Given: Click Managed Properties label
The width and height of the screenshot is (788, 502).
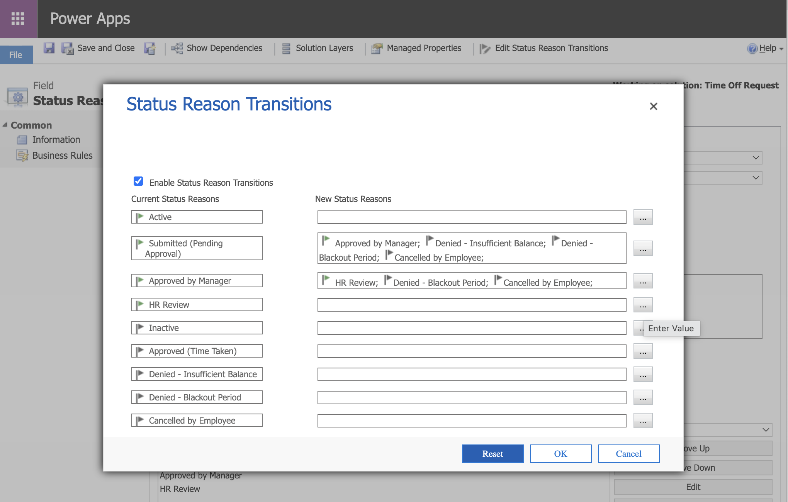Looking at the screenshot, I should point(424,48).
